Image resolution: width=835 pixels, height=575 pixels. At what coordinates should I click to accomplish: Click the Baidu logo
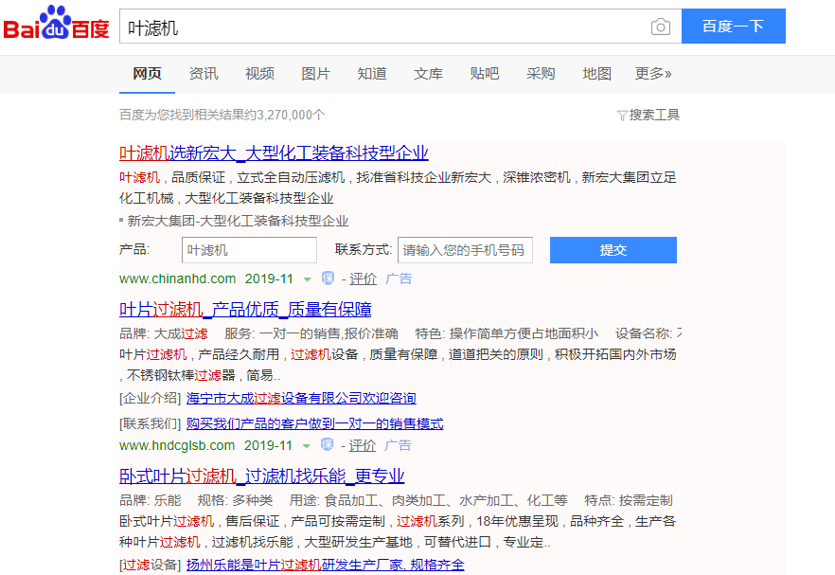[56, 24]
